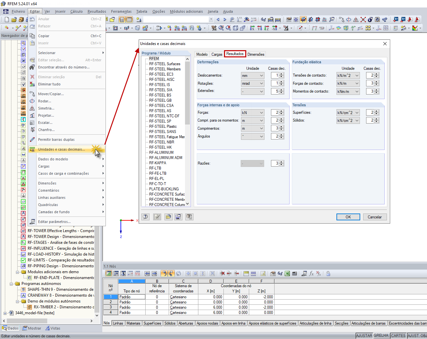This screenshot has width=427, height=339.
Task: Switch to the Modelo tab in dialog
Action: (202, 54)
